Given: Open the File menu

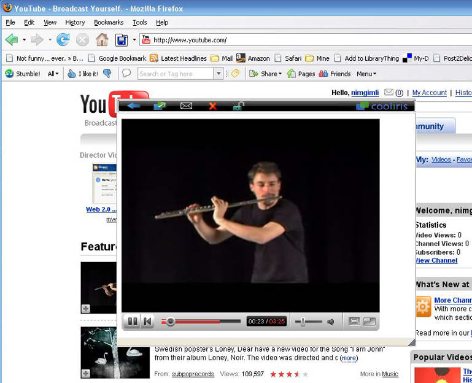Looking at the screenshot, I should tap(10, 22).
